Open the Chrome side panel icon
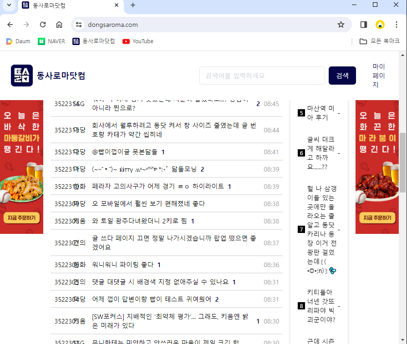 click(x=364, y=25)
